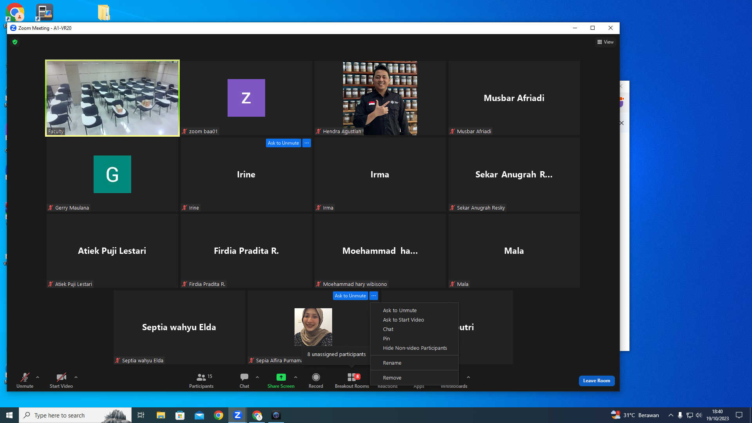This screenshot has height=423, width=752.
Task: Select Hendra Agustian's video tile
Action: (x=380, y=98)
